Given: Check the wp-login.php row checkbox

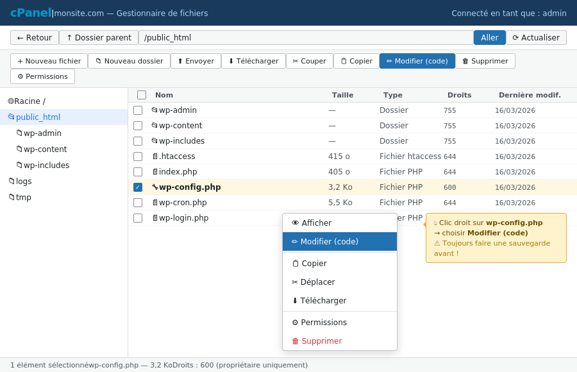Looking at the screenshot, I should point(138,218).
